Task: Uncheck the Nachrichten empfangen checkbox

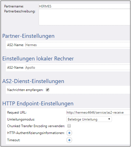Action: click(x=48, y=90)
